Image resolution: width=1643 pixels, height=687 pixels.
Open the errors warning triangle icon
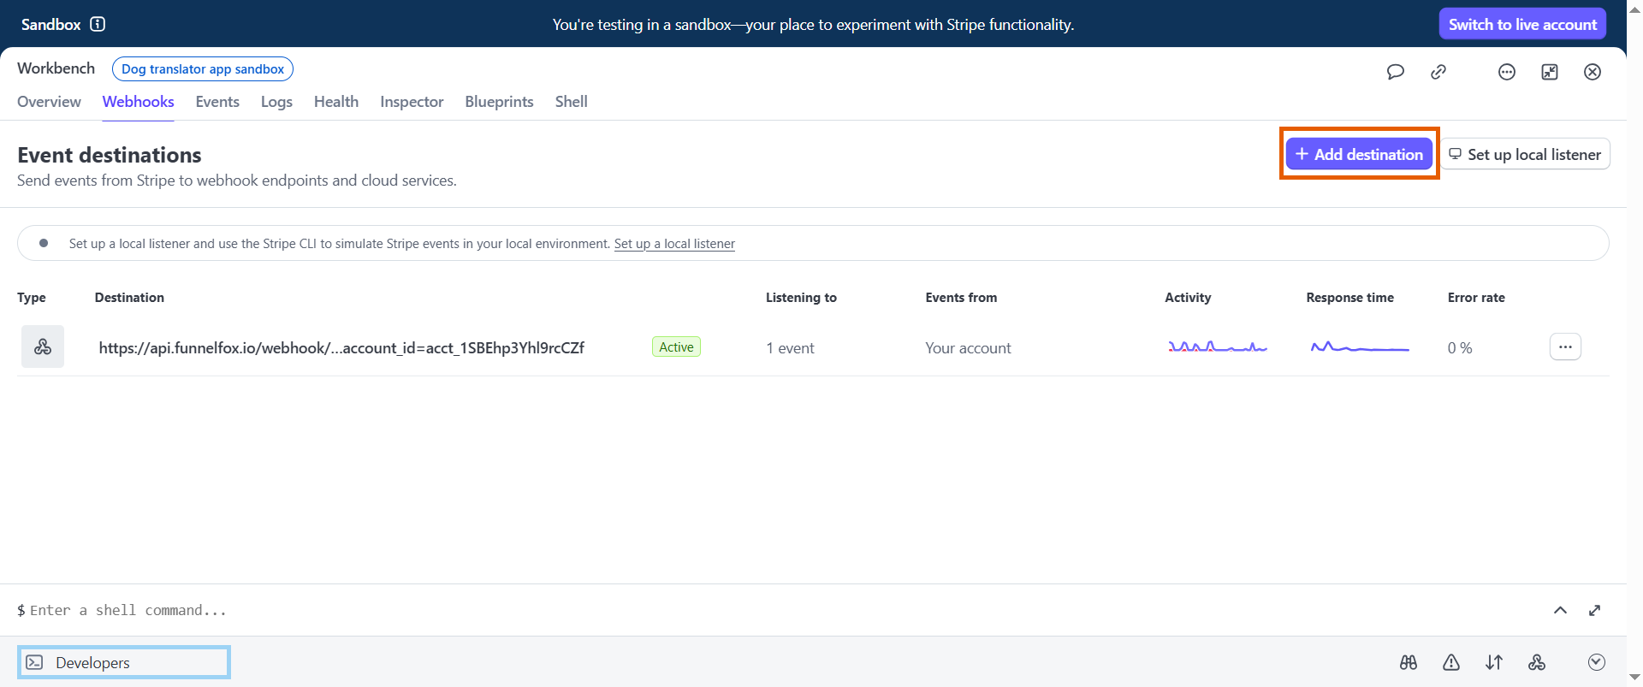tap(1451, 662)
